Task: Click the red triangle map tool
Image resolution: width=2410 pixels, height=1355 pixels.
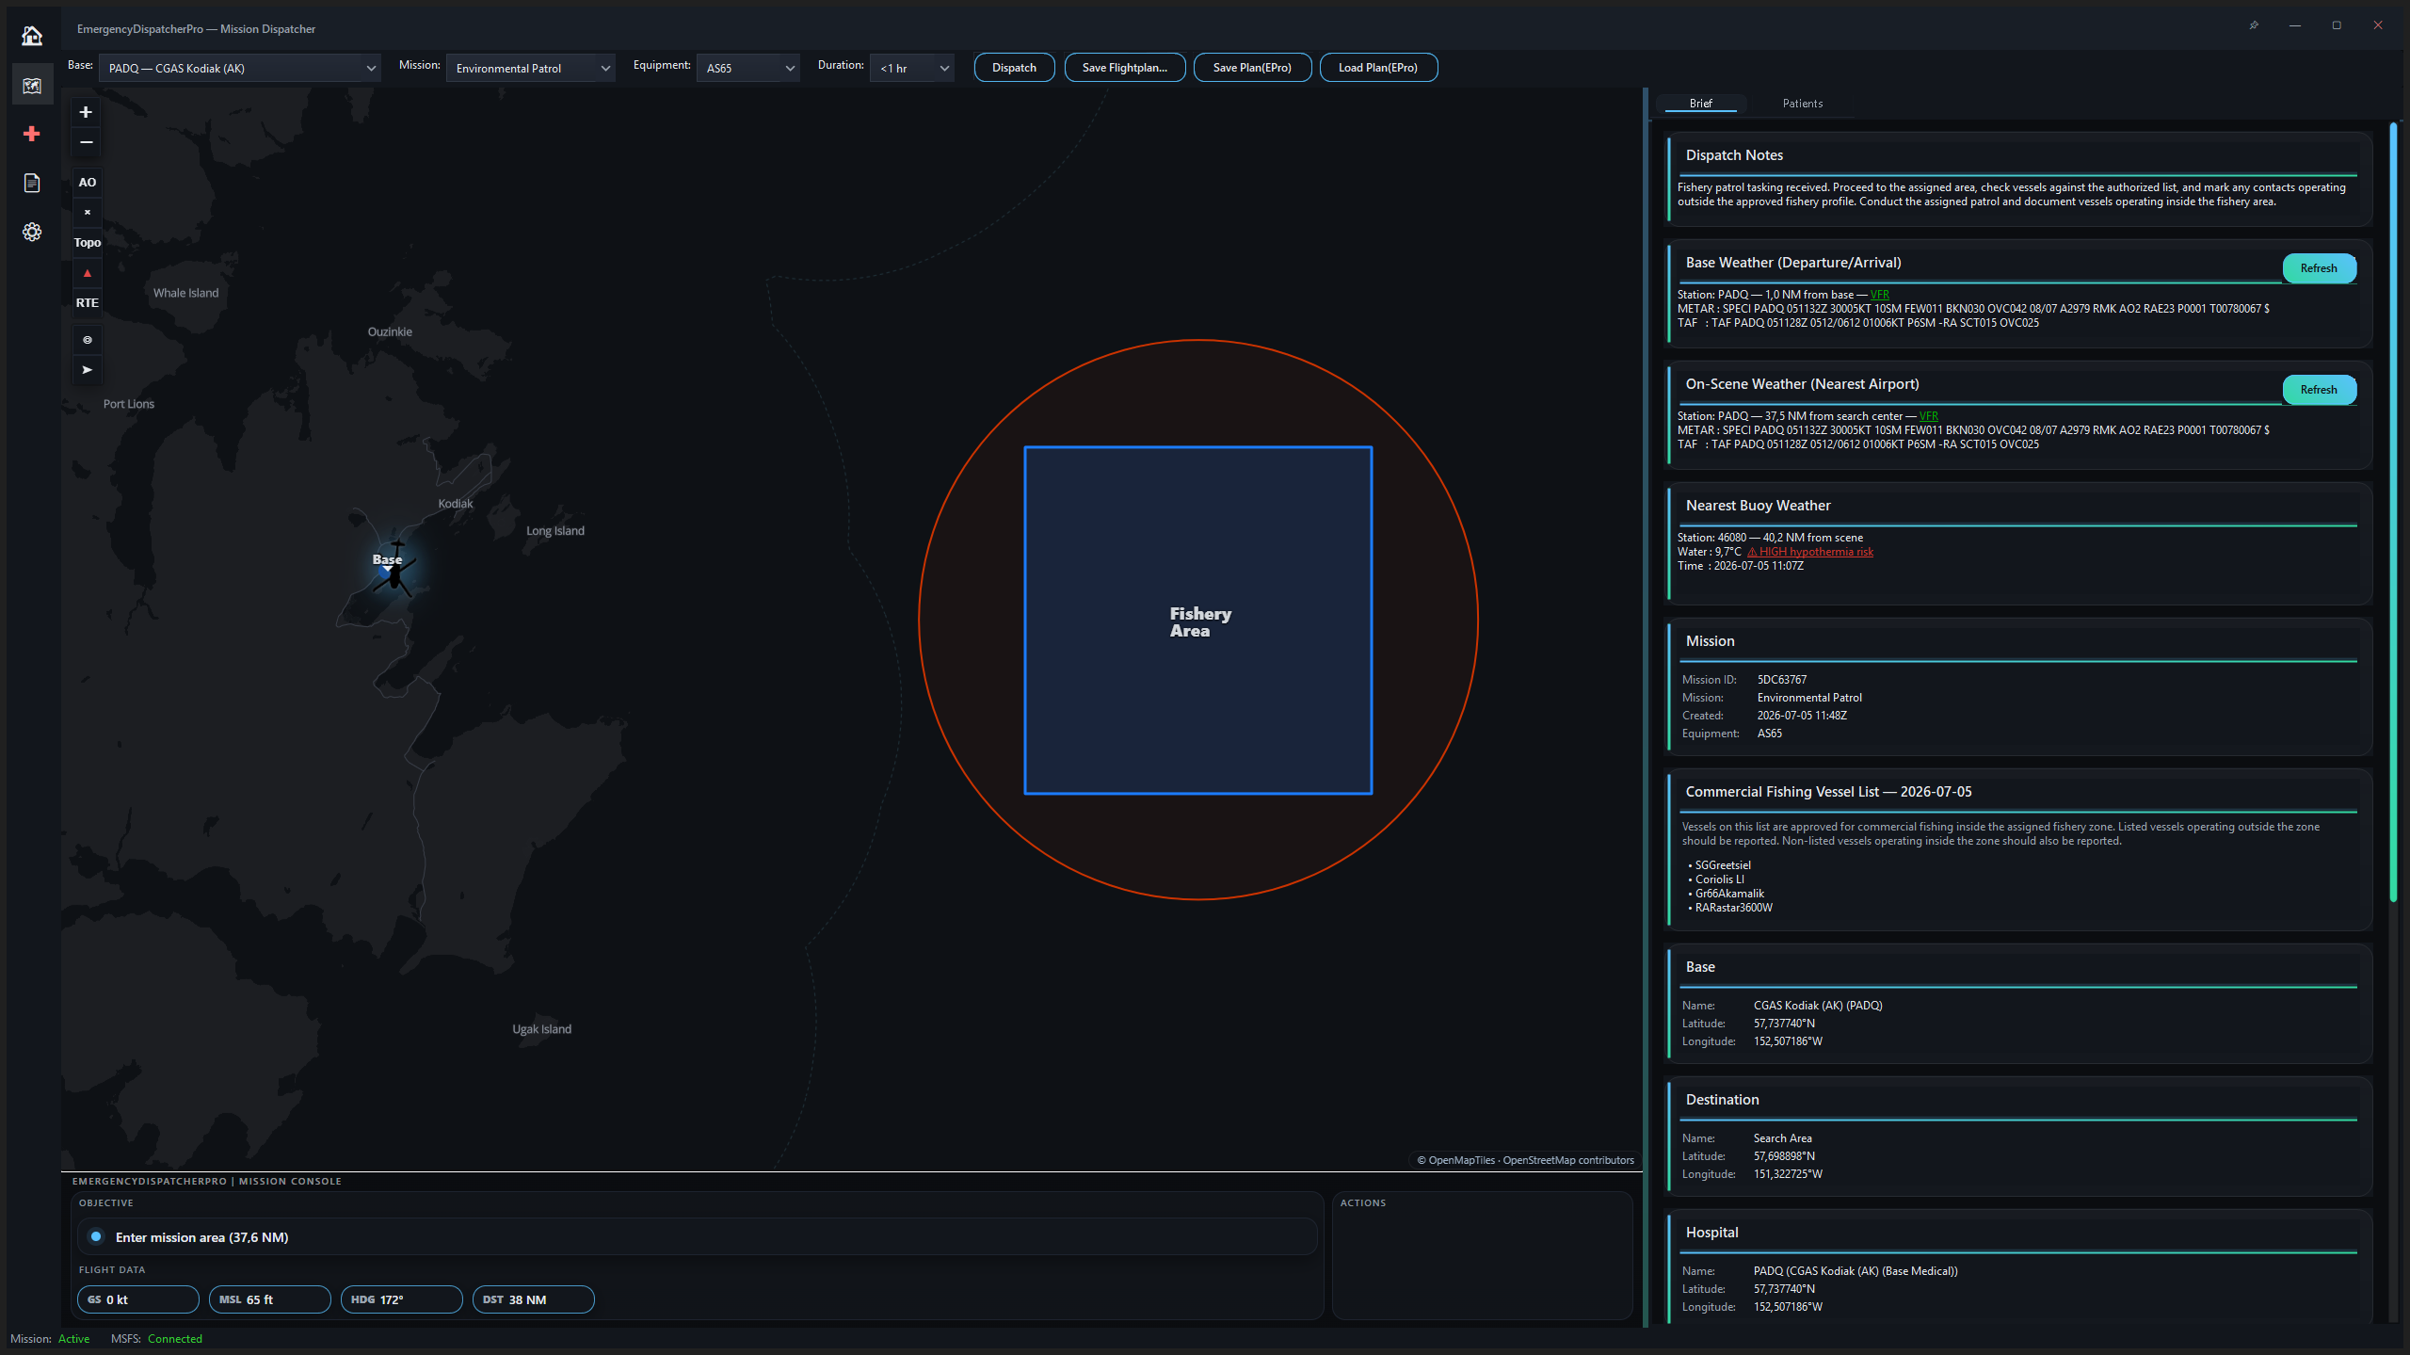Action: 88,273
